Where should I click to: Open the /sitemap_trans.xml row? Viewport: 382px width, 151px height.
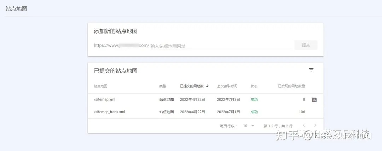point(206,112)
